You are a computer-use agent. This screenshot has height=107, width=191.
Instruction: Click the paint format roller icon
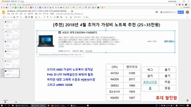[17, 17]
